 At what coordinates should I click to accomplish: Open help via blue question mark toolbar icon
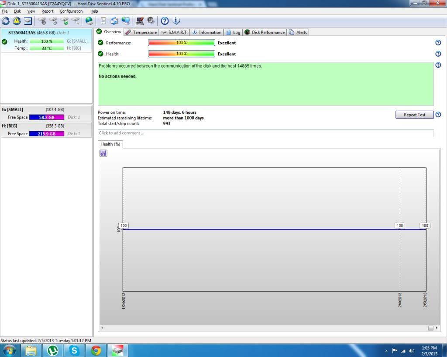(165, 21)
